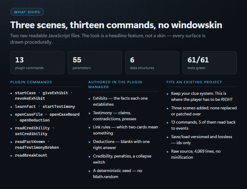247x189 pixels.
Task: Select the 'readFactKnown' command text
Action: (30, 142)
